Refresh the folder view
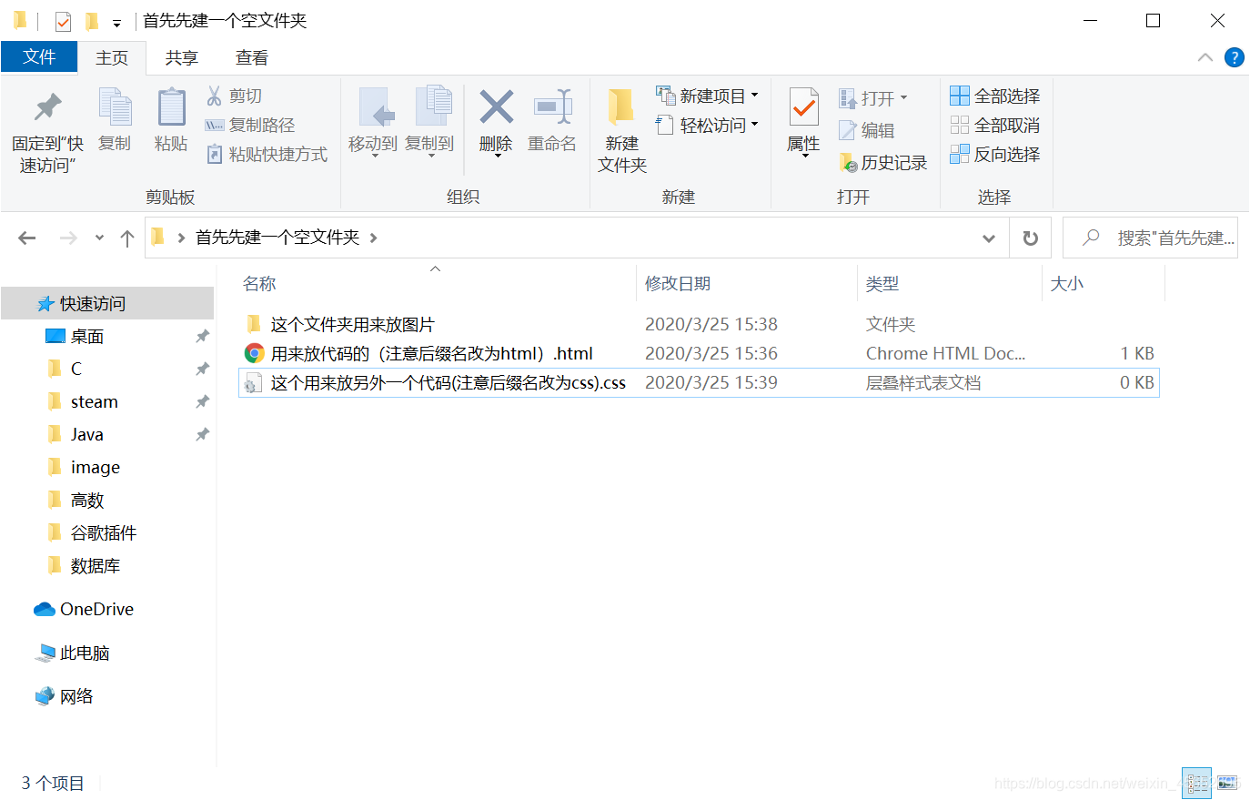Viewport: 1250px width, 800px height. [x=1031, y=238]
